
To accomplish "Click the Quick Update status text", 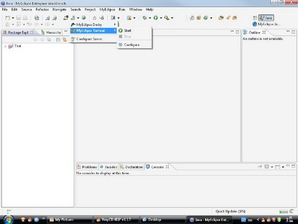I will point(230,212).
